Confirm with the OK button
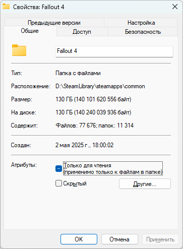 (x=79, y=239)
